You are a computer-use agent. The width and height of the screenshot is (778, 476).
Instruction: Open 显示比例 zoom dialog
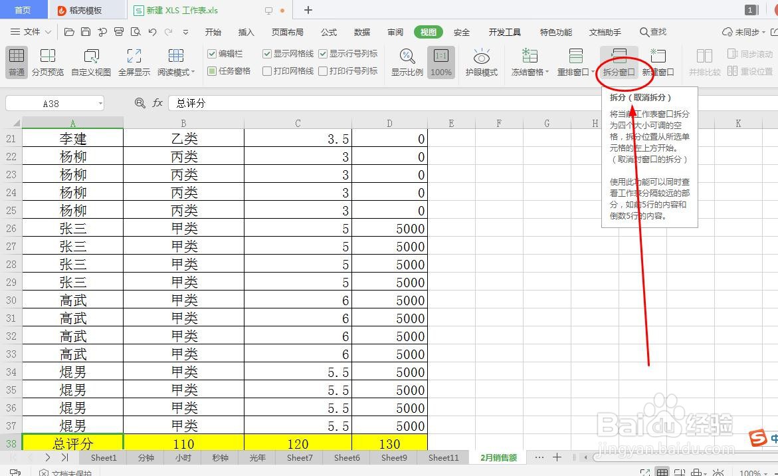[407, 62]
